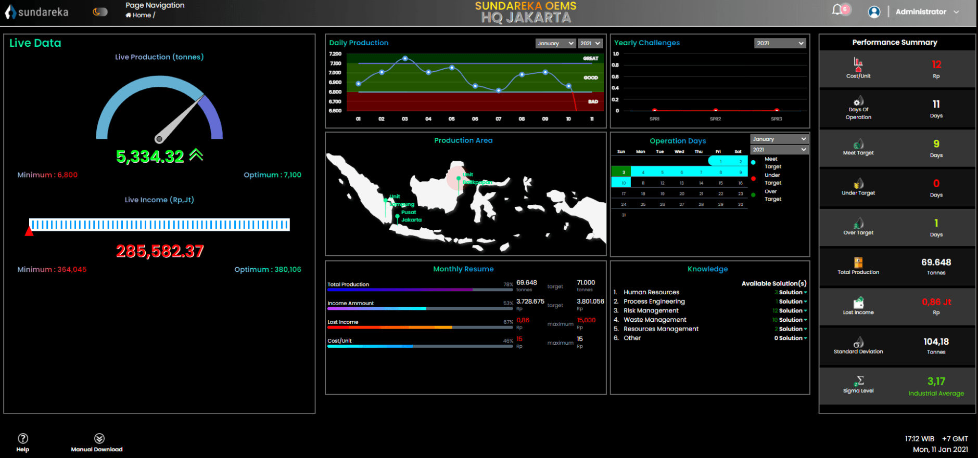
Task: Click the day 03 data point on chart
Action: point(405,58)
